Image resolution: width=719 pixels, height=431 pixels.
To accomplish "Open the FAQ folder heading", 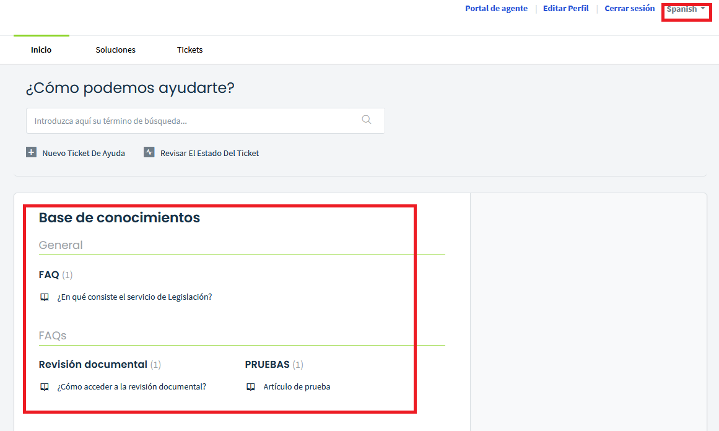I will click(49, 274).
